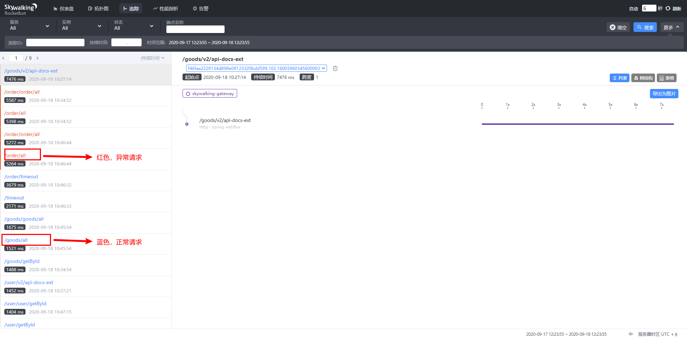Open the 服务 service dropdown
Viewport: 687px width, 339px height.
pos(29,25)
